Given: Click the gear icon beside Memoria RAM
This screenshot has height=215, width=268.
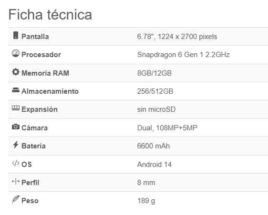Looking at the screenshot, I should [x=16, y=72].
